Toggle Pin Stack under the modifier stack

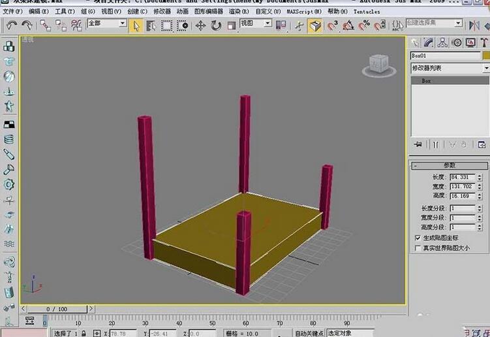click(418, 144)
